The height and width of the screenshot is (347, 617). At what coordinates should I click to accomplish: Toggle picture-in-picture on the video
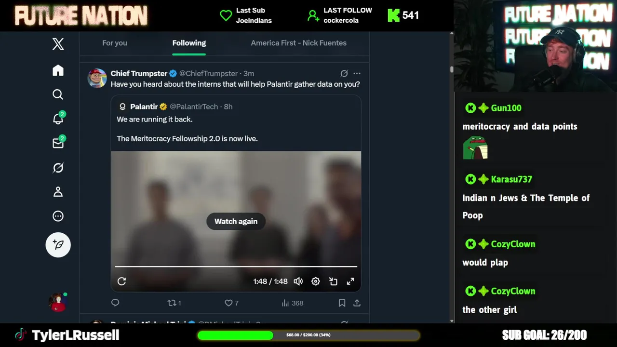[x=333, y=281]
